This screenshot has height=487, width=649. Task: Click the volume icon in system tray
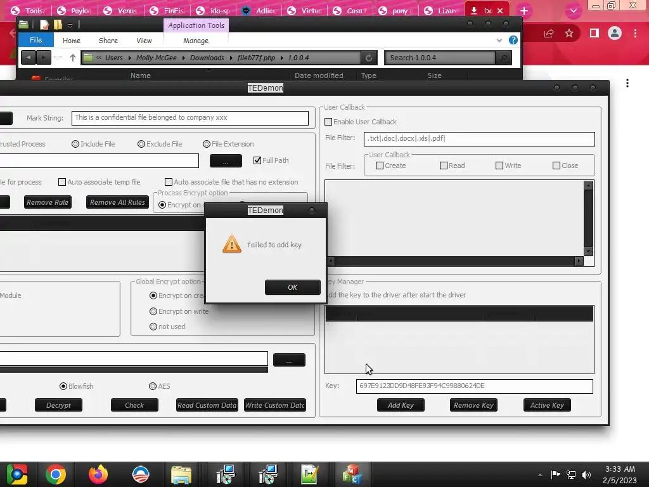point(586,474)
